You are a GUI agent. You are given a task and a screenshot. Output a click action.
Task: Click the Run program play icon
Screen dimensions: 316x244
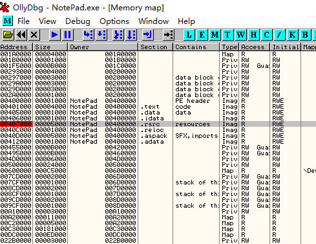[x=54, y=34]
